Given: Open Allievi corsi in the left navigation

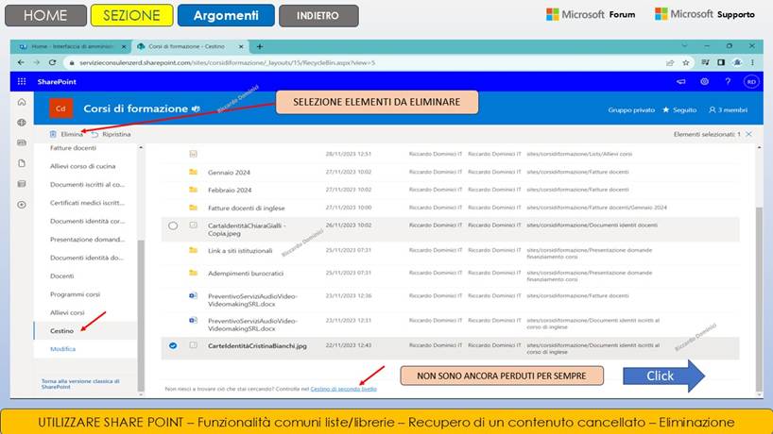Looking at the screenshot, I should (x=67, y=312).
